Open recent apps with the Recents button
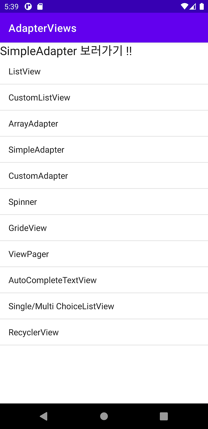 pyautogui.click(x=164, y=416)
